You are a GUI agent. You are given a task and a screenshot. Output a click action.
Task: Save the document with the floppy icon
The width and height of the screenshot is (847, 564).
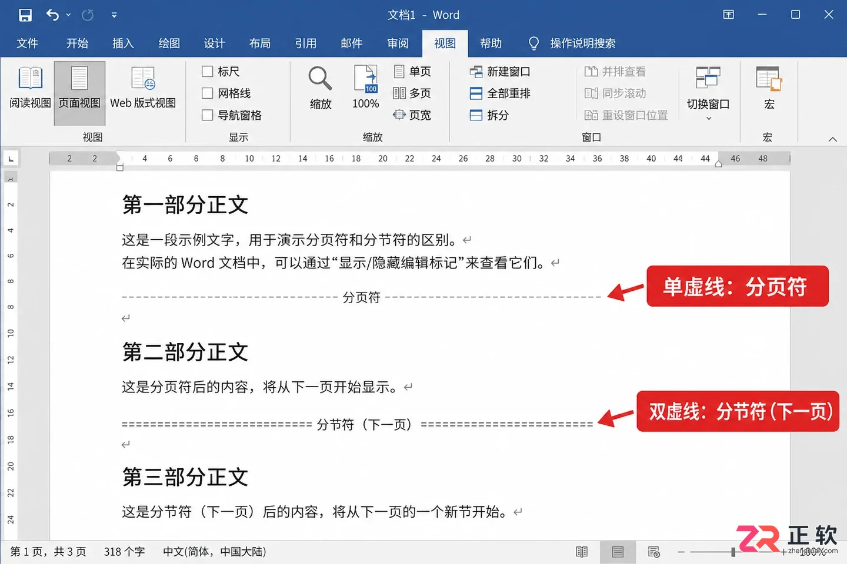(x=25, y=15)
